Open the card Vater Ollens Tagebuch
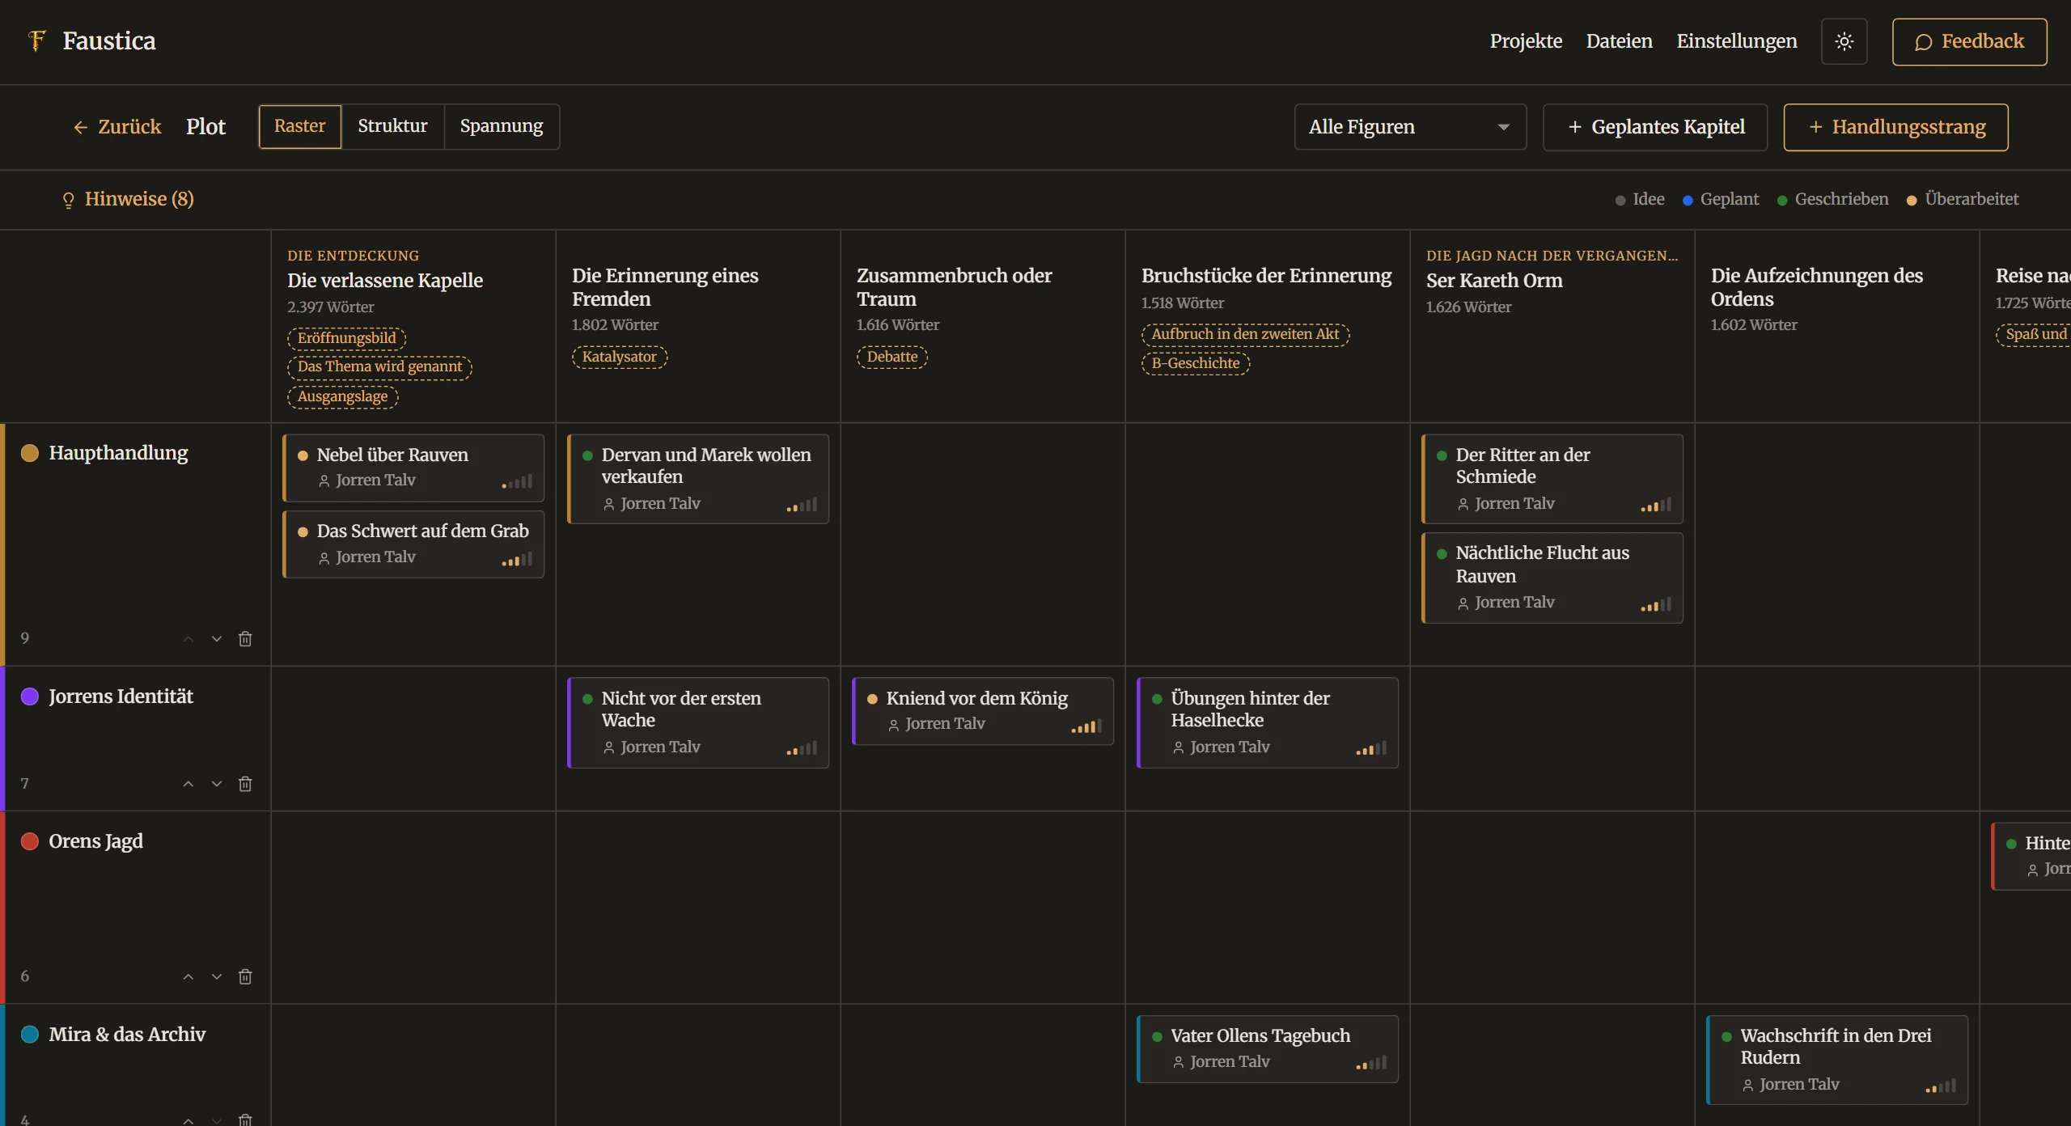 click(x=1268, y=1049)
